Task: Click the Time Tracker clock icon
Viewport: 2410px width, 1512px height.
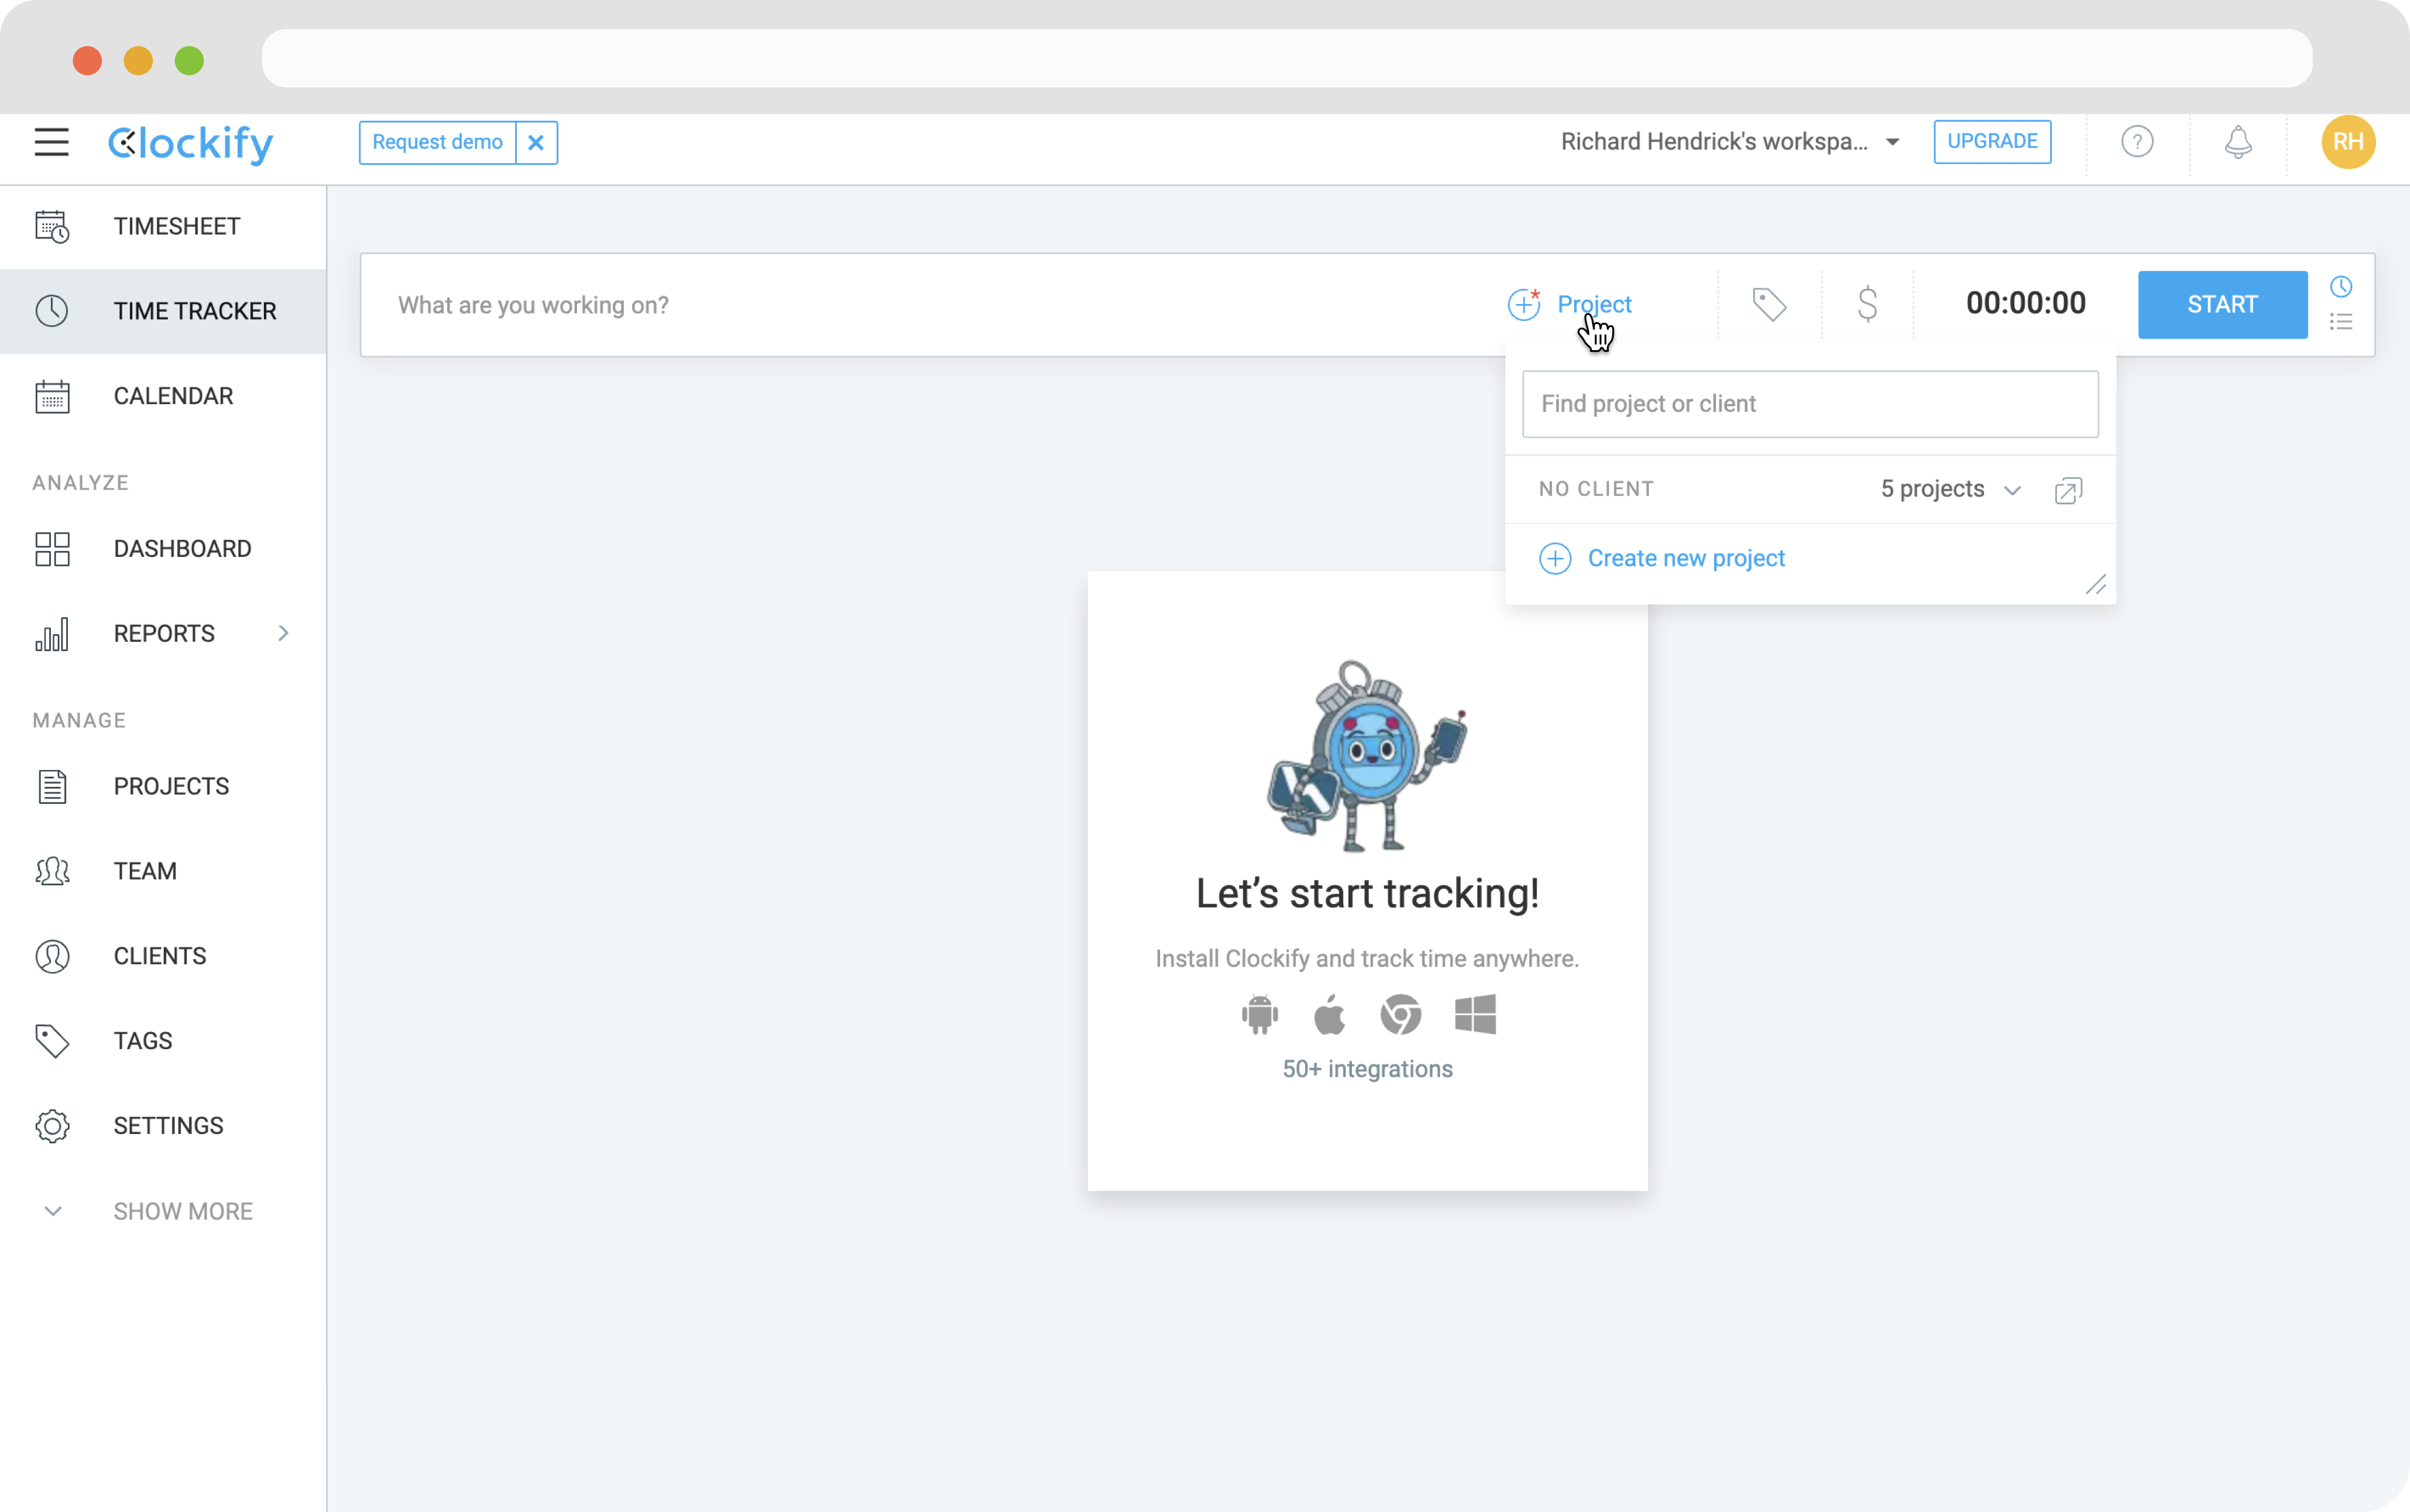Action: pyautogui.click(x=52, y=311)
